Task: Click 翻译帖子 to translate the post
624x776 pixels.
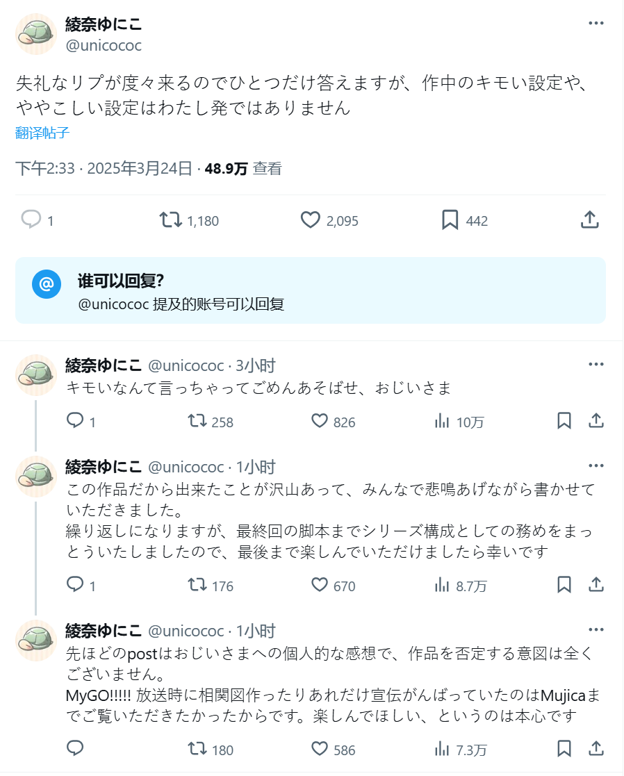Action: pos(42,133)
